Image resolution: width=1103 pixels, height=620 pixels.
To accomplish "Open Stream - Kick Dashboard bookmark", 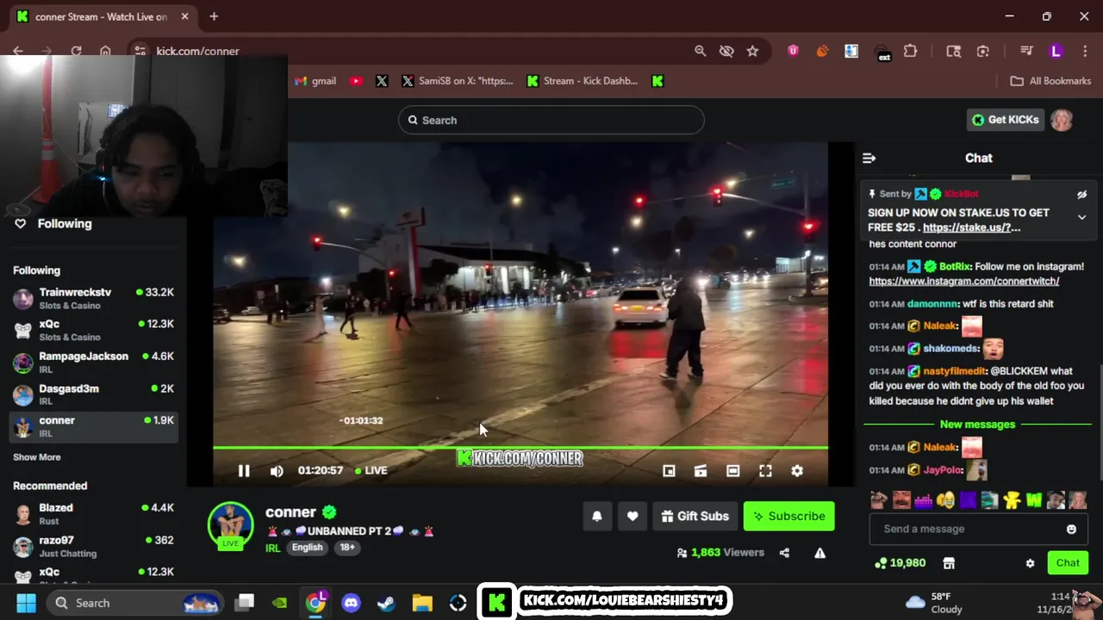I will [583, 81].
